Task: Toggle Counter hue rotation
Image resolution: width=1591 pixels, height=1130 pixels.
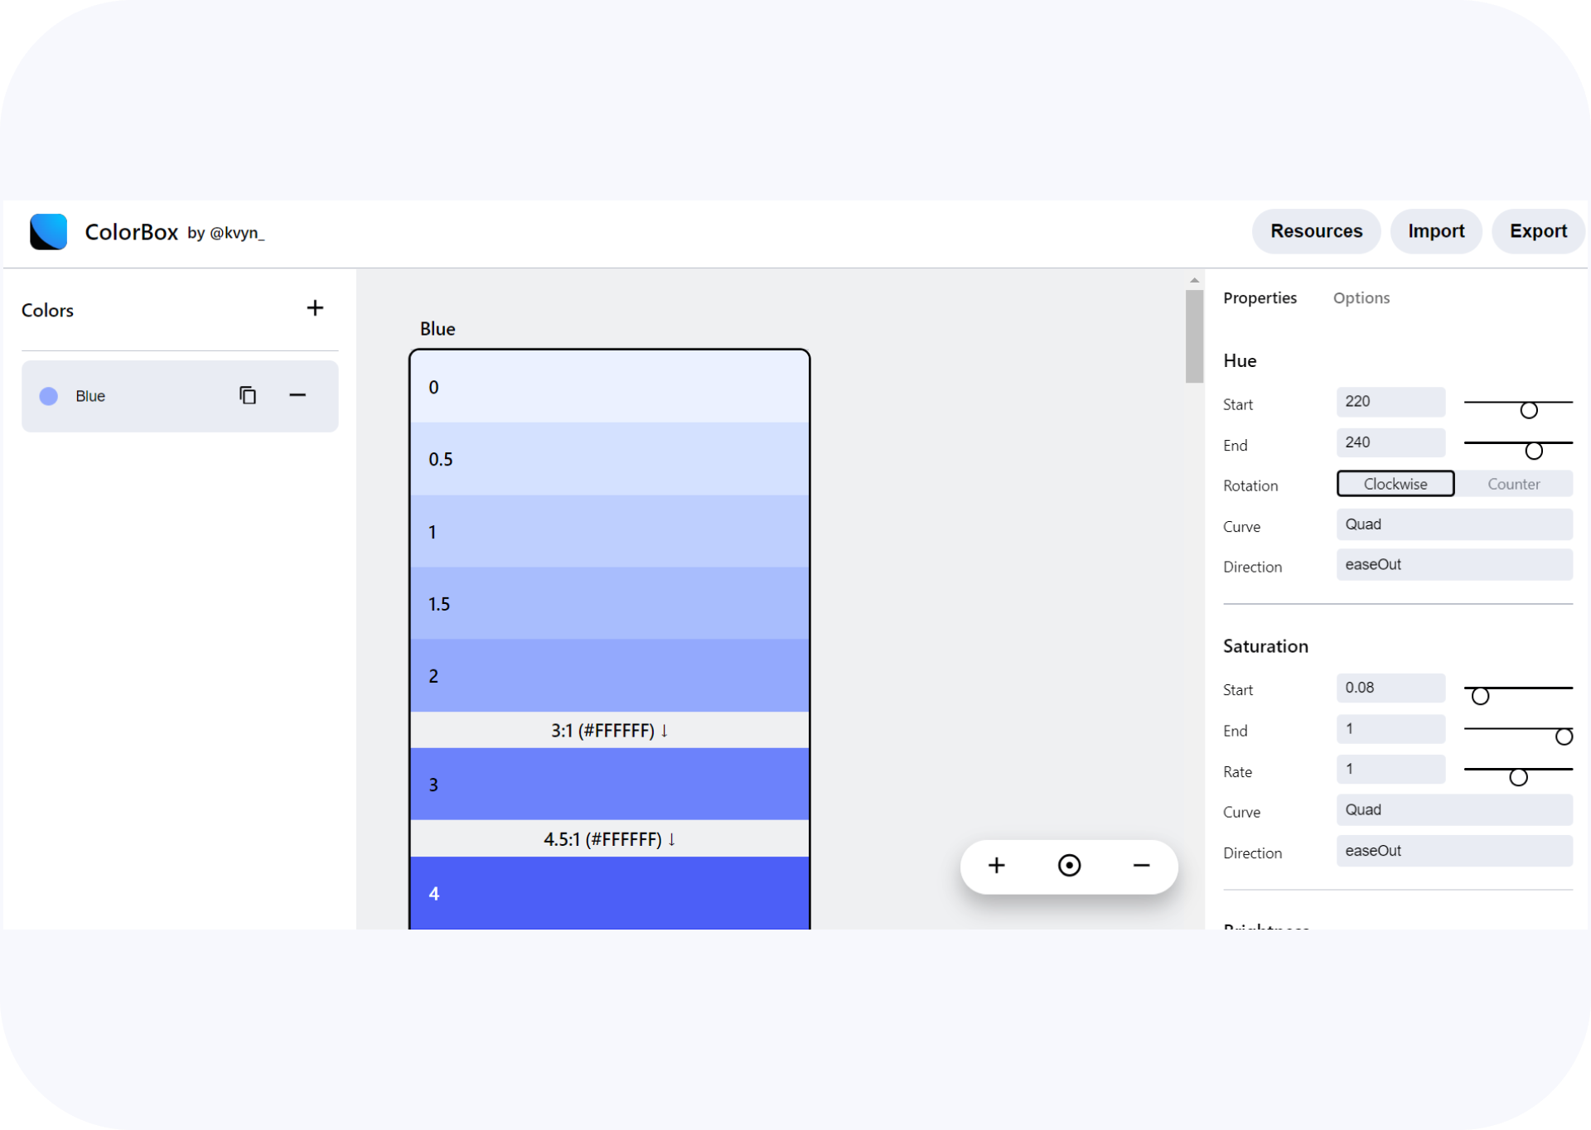Action: click(1513, 483)
